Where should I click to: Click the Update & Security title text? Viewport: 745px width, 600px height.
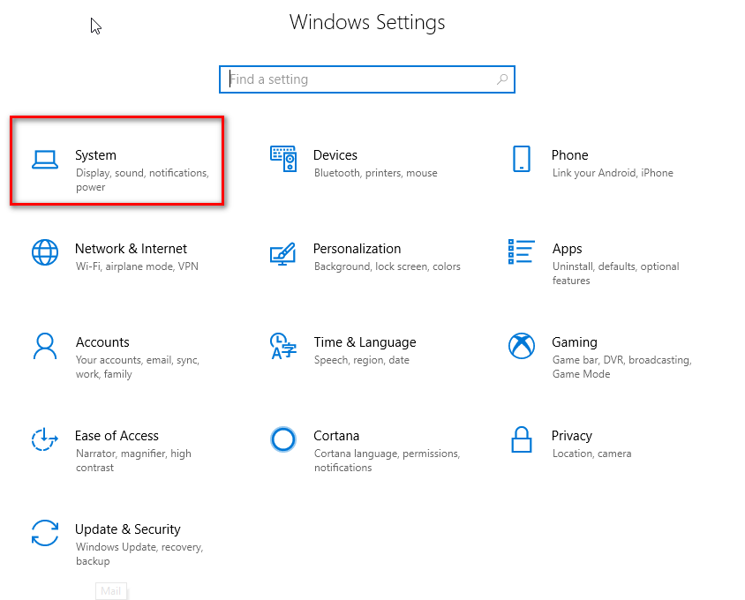tap(128, 529)
